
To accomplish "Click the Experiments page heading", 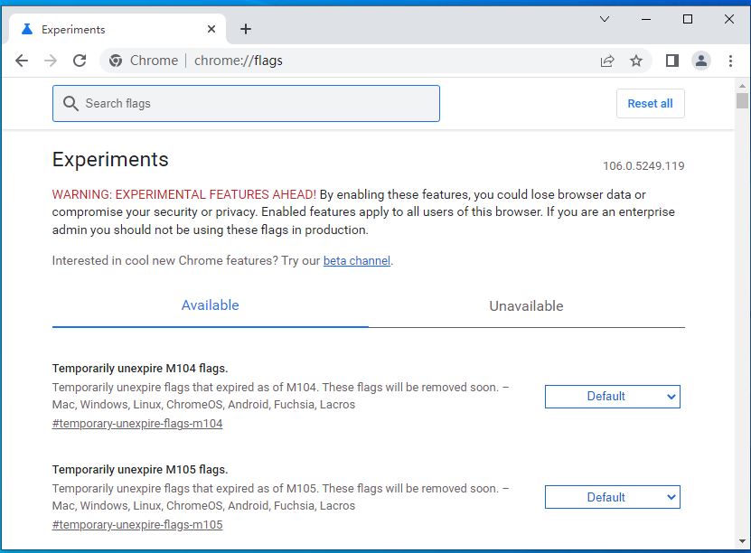I will 110,159.
